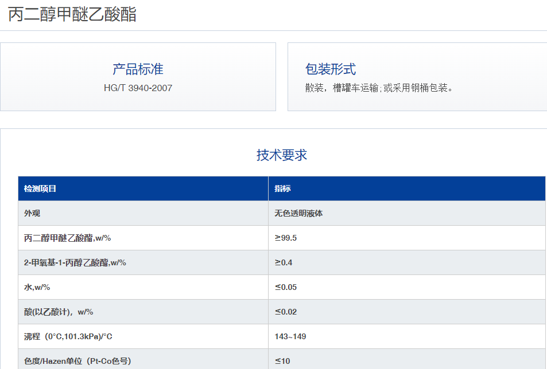The height and width of the screenshot is (369, 547).
Task: Select the 产品标准 heading
Action: 138,69
